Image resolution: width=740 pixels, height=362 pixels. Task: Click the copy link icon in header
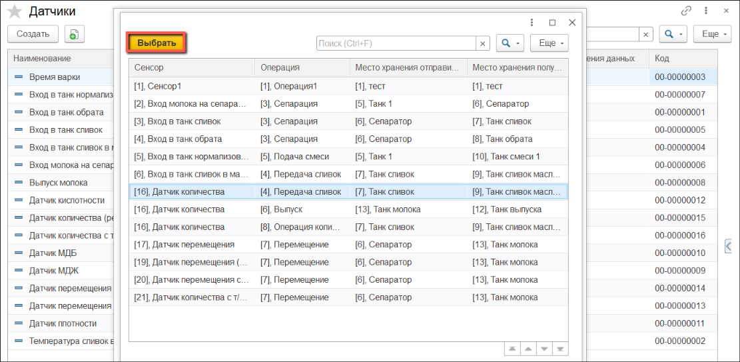[x=685, y=11]
